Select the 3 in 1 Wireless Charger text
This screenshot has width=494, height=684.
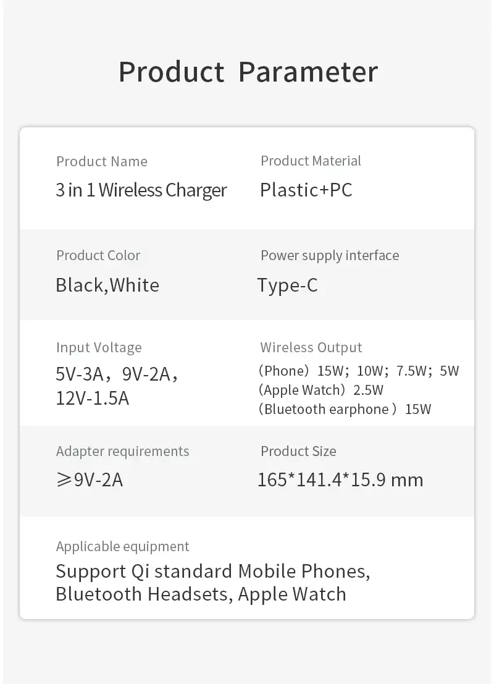click(x=141, y=190)
